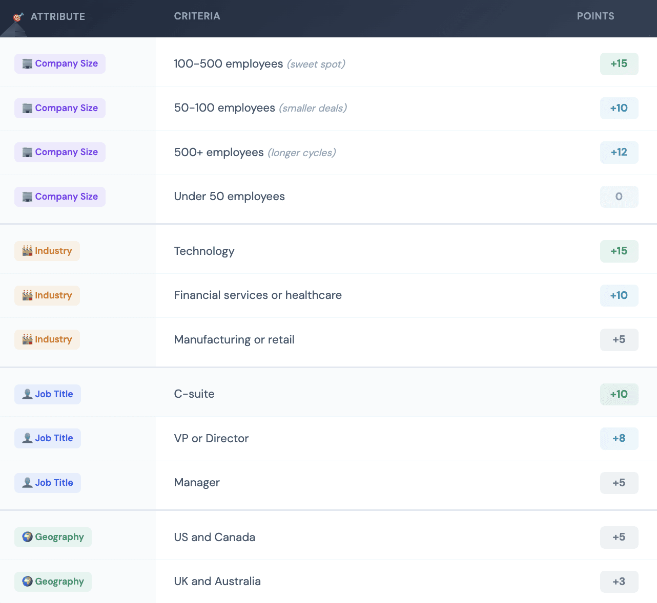
Task: Select the Geography badge on UK and Australia row
Action: point(53,582)
